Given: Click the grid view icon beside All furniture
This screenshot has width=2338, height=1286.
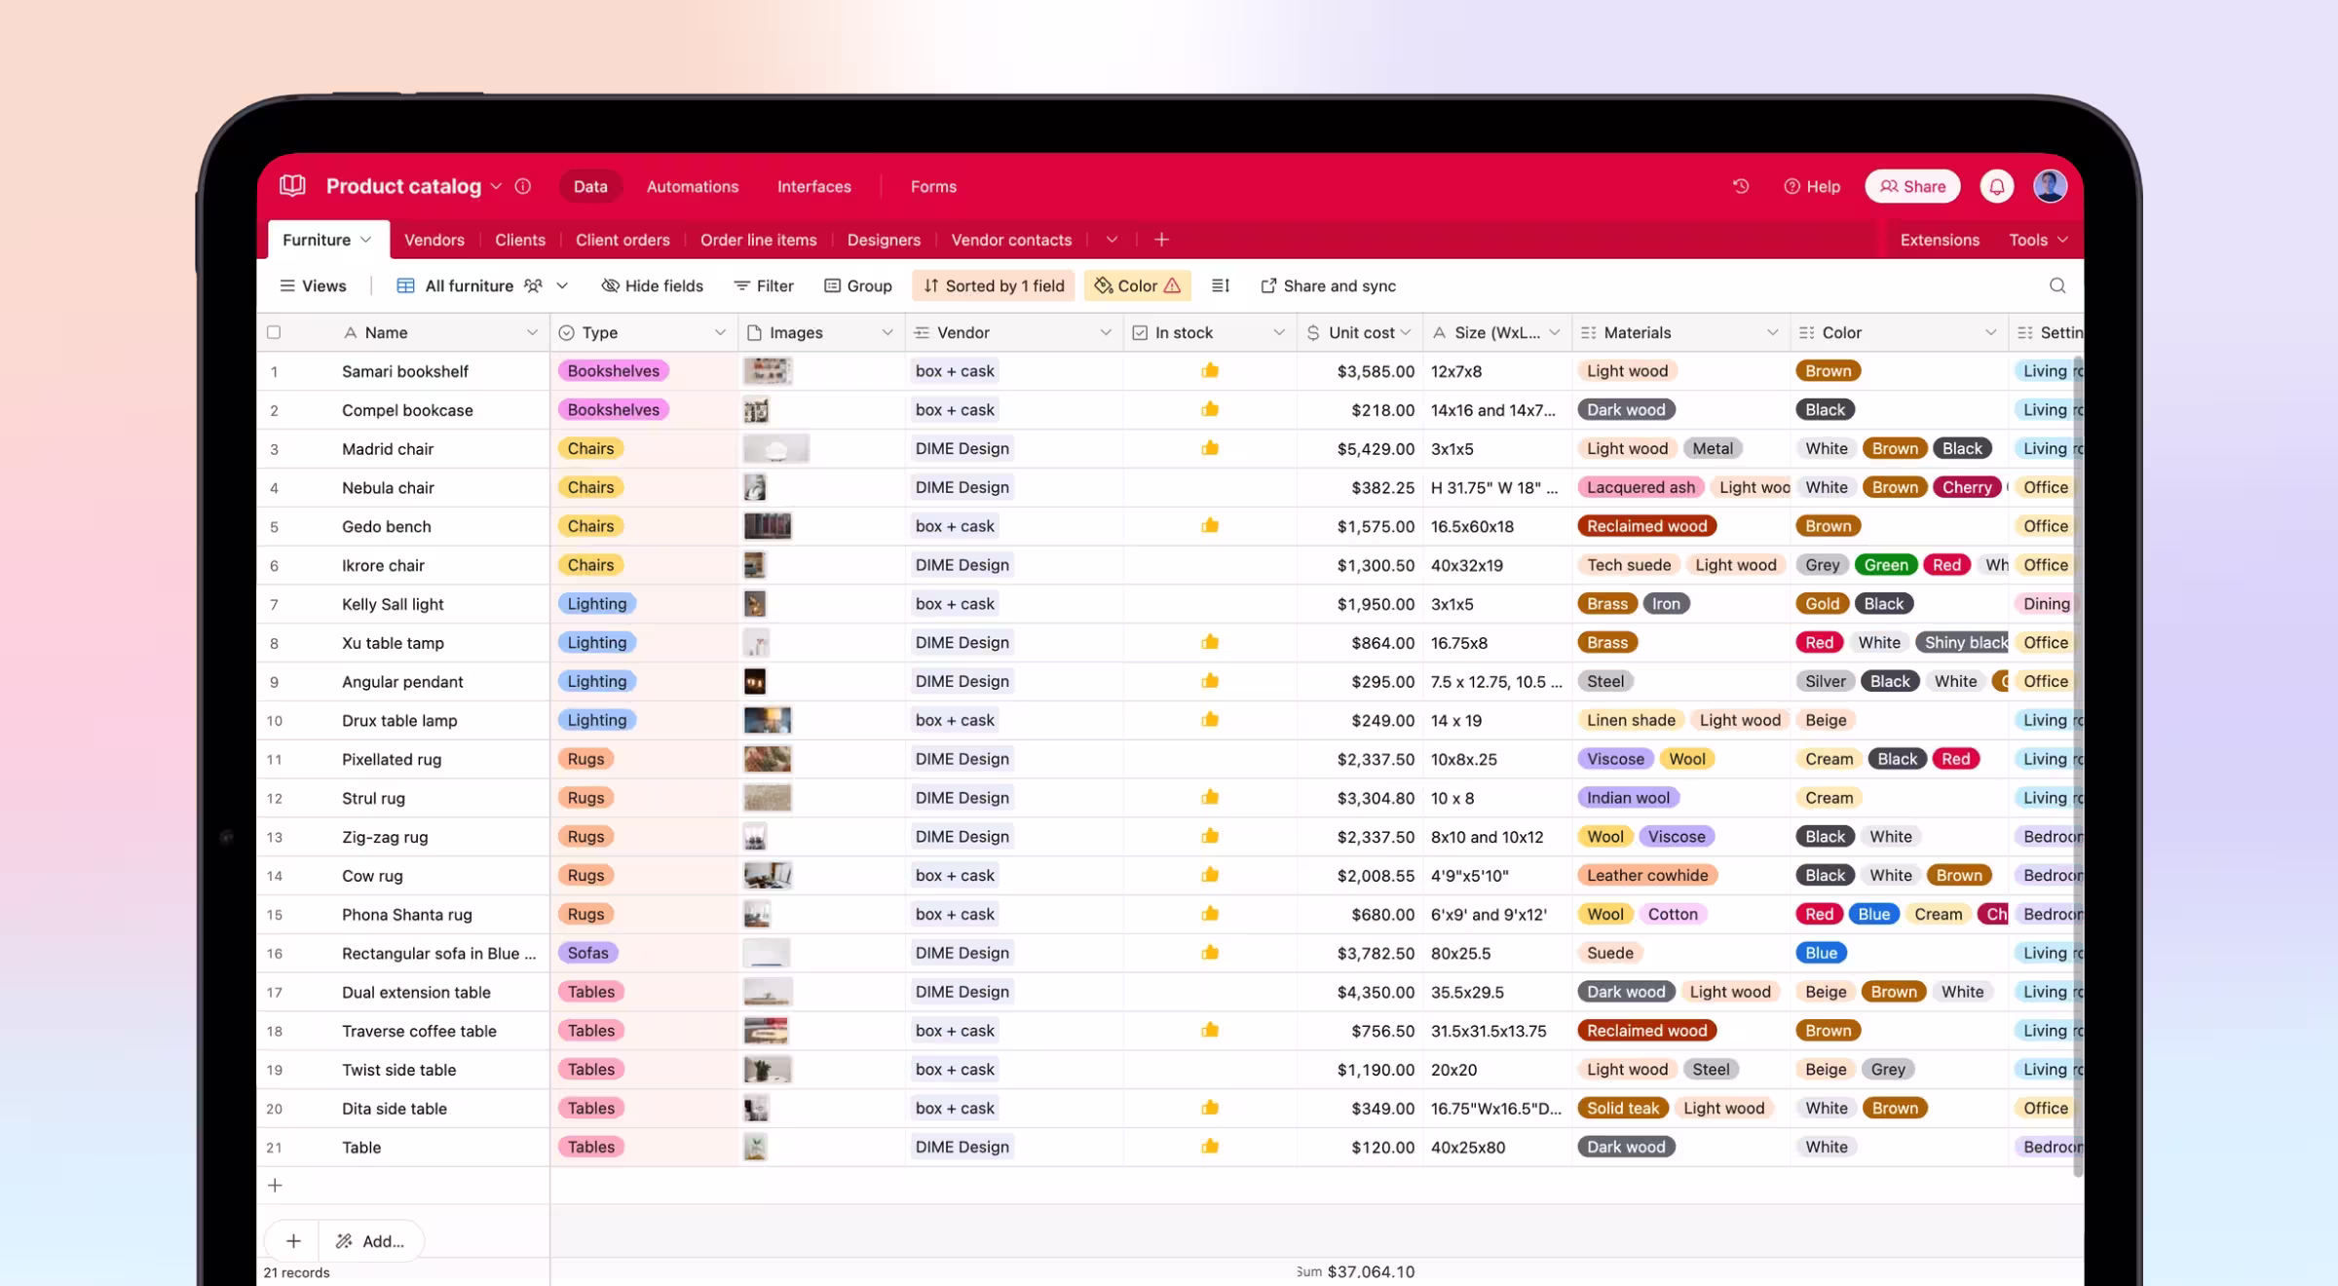Looking at the screenshot, I should (x=405, y=285).
